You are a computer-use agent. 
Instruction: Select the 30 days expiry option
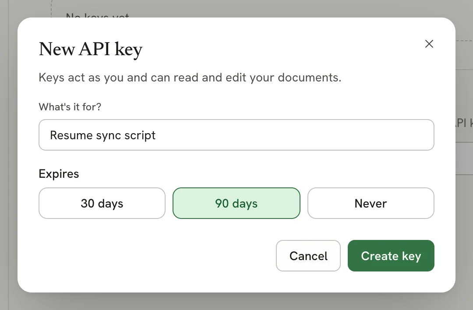102,203
